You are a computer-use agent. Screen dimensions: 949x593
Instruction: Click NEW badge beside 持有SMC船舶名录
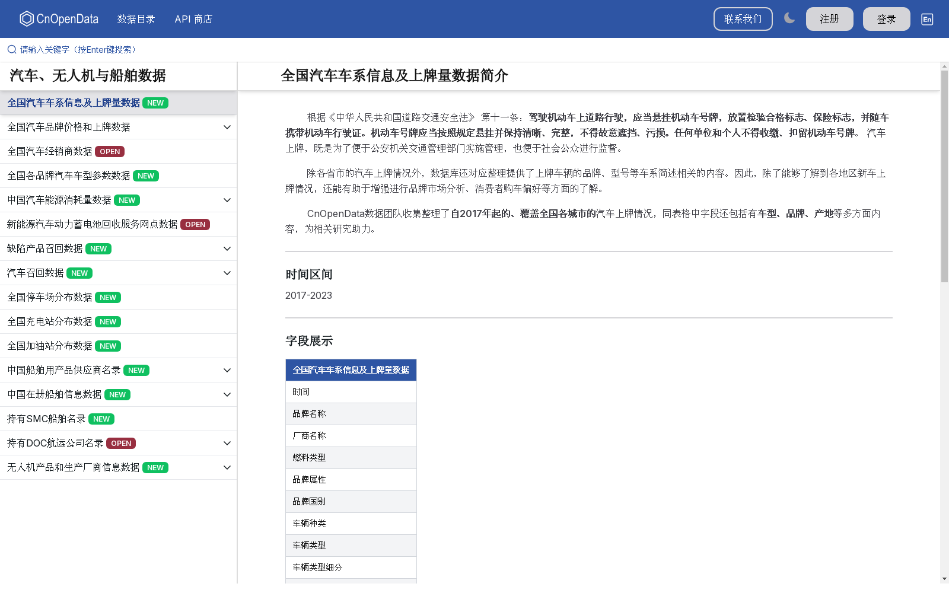tap(101, 419)
